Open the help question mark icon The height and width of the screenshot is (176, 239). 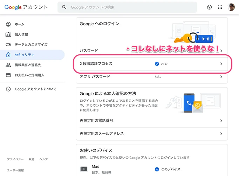click(210, 7)
